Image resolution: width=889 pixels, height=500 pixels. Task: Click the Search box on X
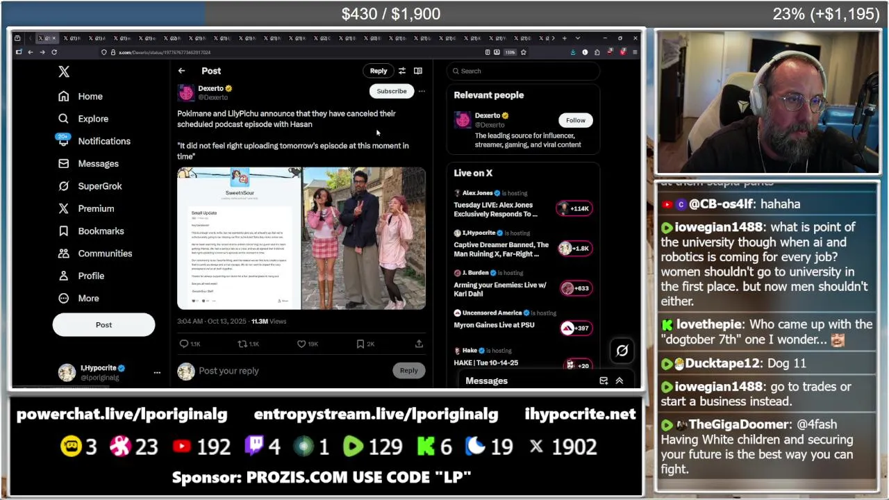(x=523, y=71)
